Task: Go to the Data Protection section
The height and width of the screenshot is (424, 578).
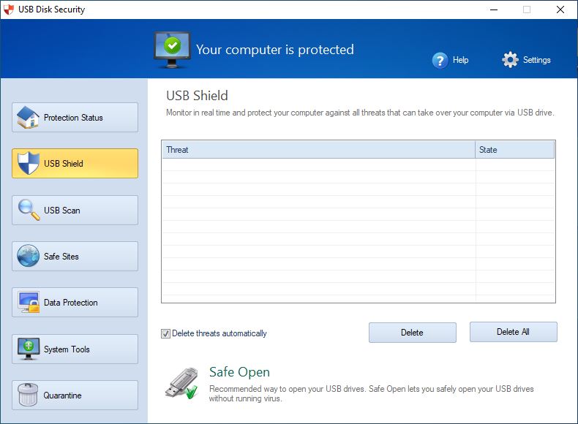Action: [x=75, y=303]
